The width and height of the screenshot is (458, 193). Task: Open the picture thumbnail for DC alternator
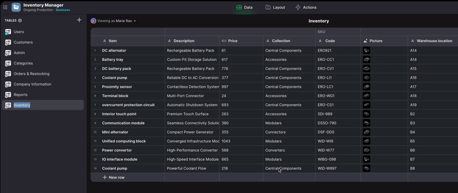tap(367, 51)
